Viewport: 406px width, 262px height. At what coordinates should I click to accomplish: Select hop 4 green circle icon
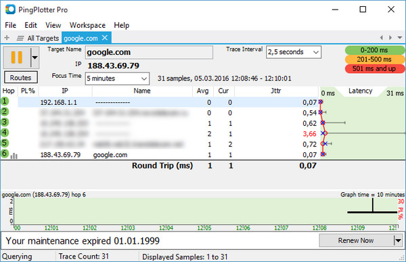(x=5, y=133)
